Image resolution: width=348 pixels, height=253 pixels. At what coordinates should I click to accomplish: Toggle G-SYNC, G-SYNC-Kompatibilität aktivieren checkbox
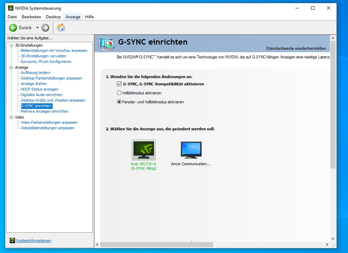pyautogui.click(x=119, y=84)
